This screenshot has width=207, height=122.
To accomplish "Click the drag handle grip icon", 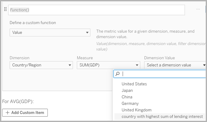I will click(5, 9).
